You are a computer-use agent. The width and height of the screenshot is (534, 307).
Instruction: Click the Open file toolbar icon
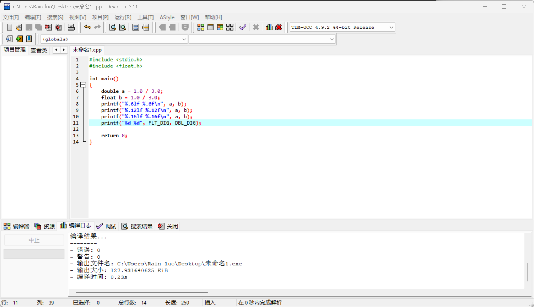[x=19, y=27]
